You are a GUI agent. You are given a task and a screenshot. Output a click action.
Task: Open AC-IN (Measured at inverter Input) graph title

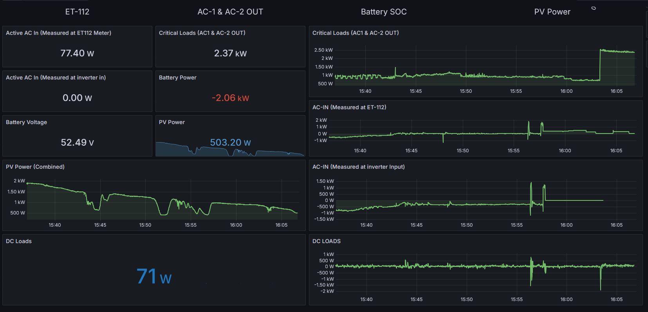pos(359,167)
